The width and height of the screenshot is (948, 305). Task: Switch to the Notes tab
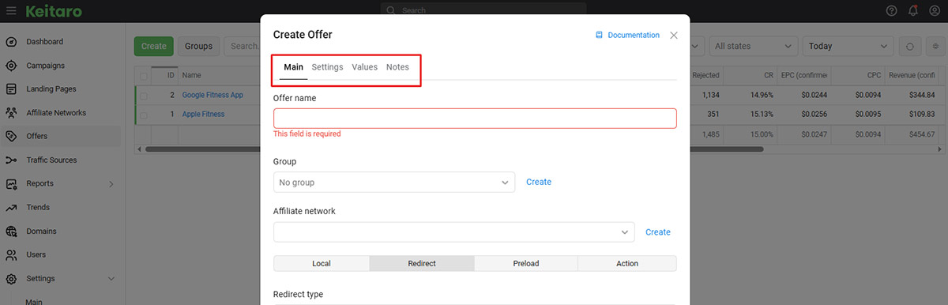(397, 67)
